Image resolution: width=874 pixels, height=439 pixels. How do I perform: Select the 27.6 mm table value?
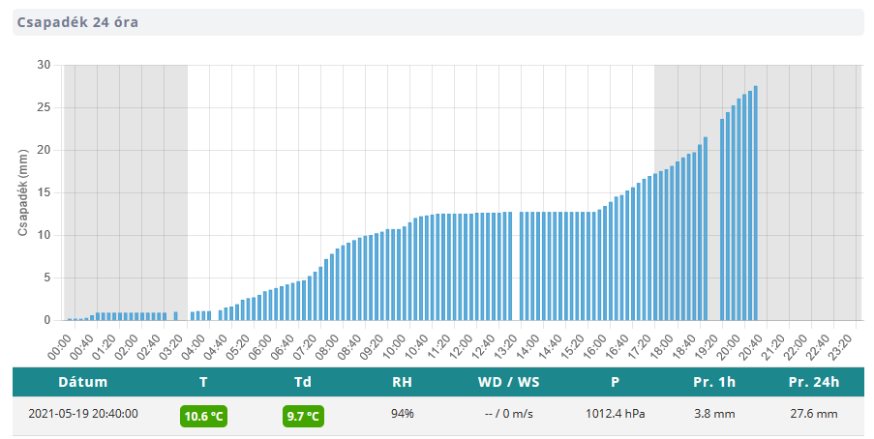coord(813,414)
